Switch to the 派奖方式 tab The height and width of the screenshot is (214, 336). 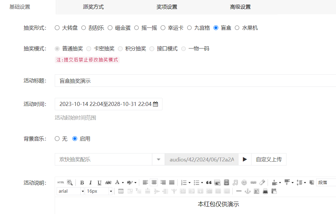coord(93,7)
